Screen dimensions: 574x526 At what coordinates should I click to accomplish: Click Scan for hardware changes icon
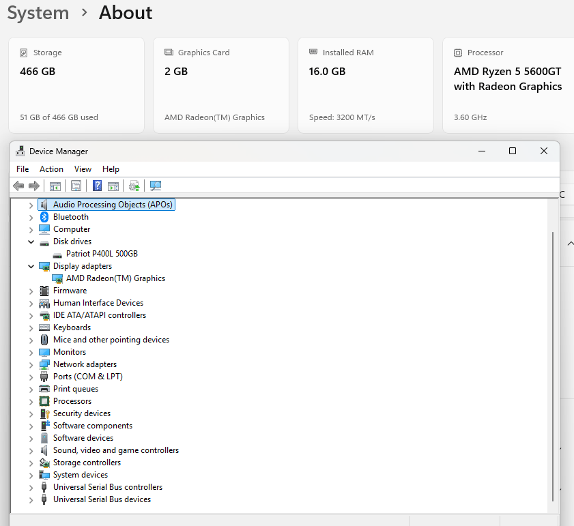pyautogui.click(x=156, y=186)
